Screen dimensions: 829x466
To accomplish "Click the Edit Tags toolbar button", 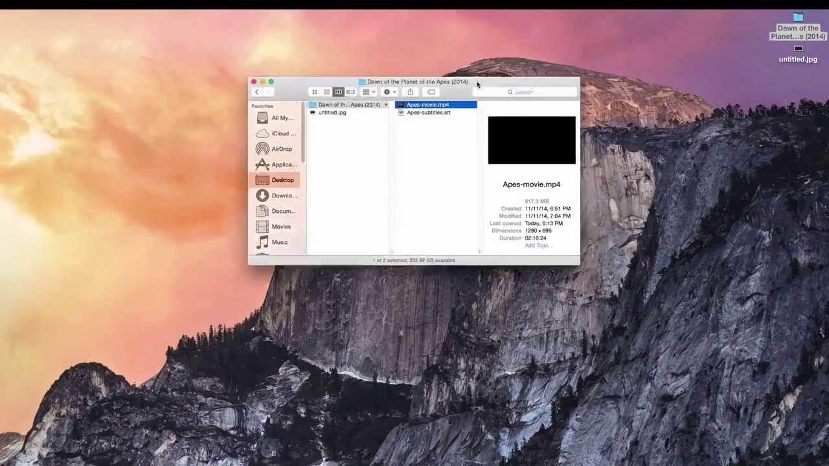I will [431, 92].
